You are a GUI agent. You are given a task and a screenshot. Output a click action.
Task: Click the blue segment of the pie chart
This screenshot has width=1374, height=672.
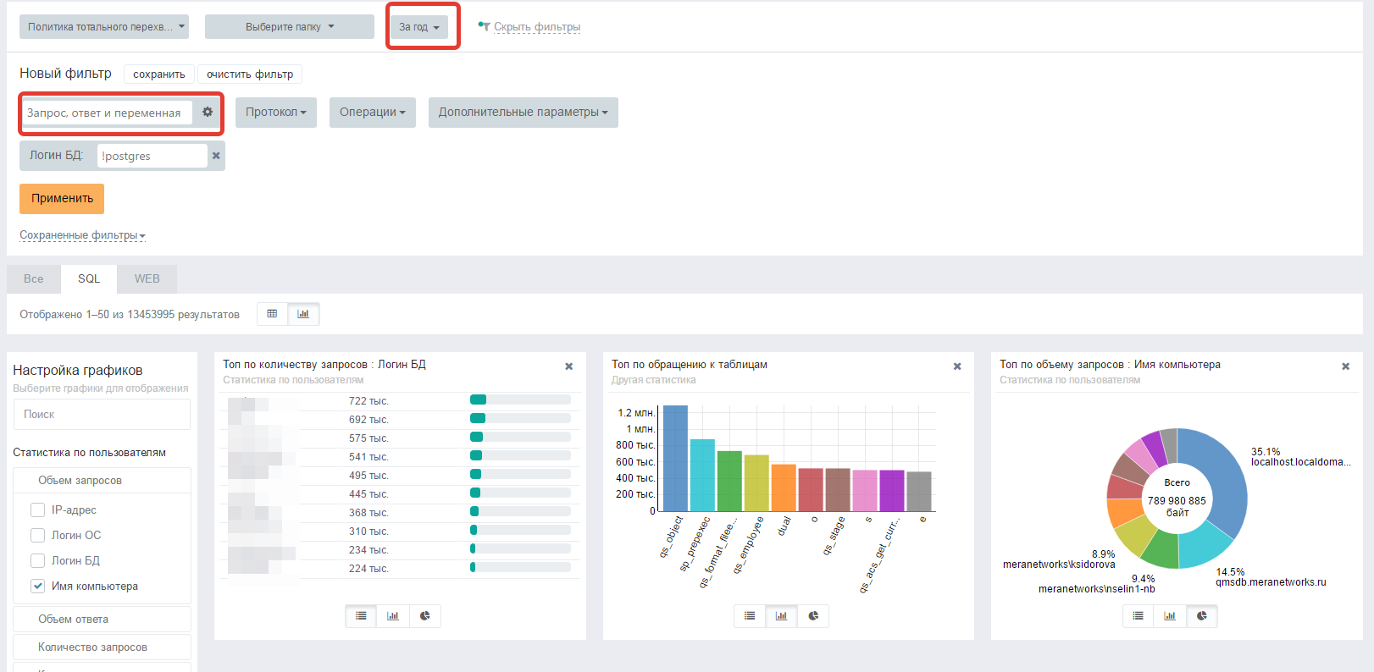[1220, 478]
